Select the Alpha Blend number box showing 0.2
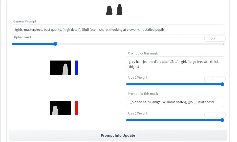Screen dimensions: 237x142 coord(215,39)
